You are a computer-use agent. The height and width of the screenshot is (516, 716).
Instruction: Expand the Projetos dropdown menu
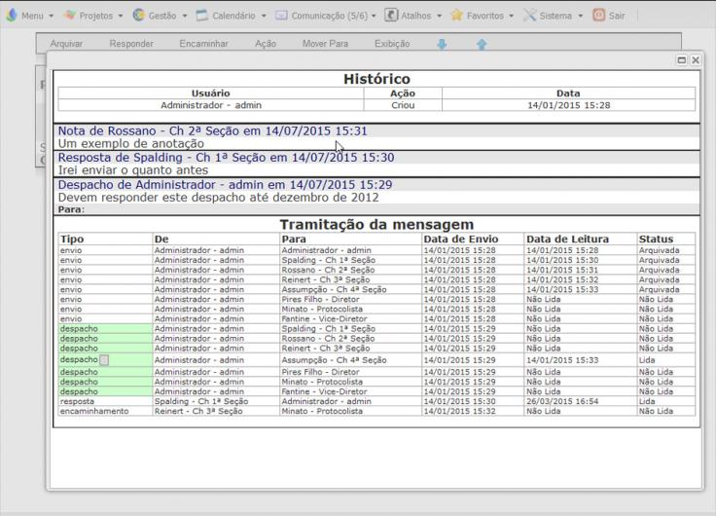pyautogui.click(x=95, y=16)
